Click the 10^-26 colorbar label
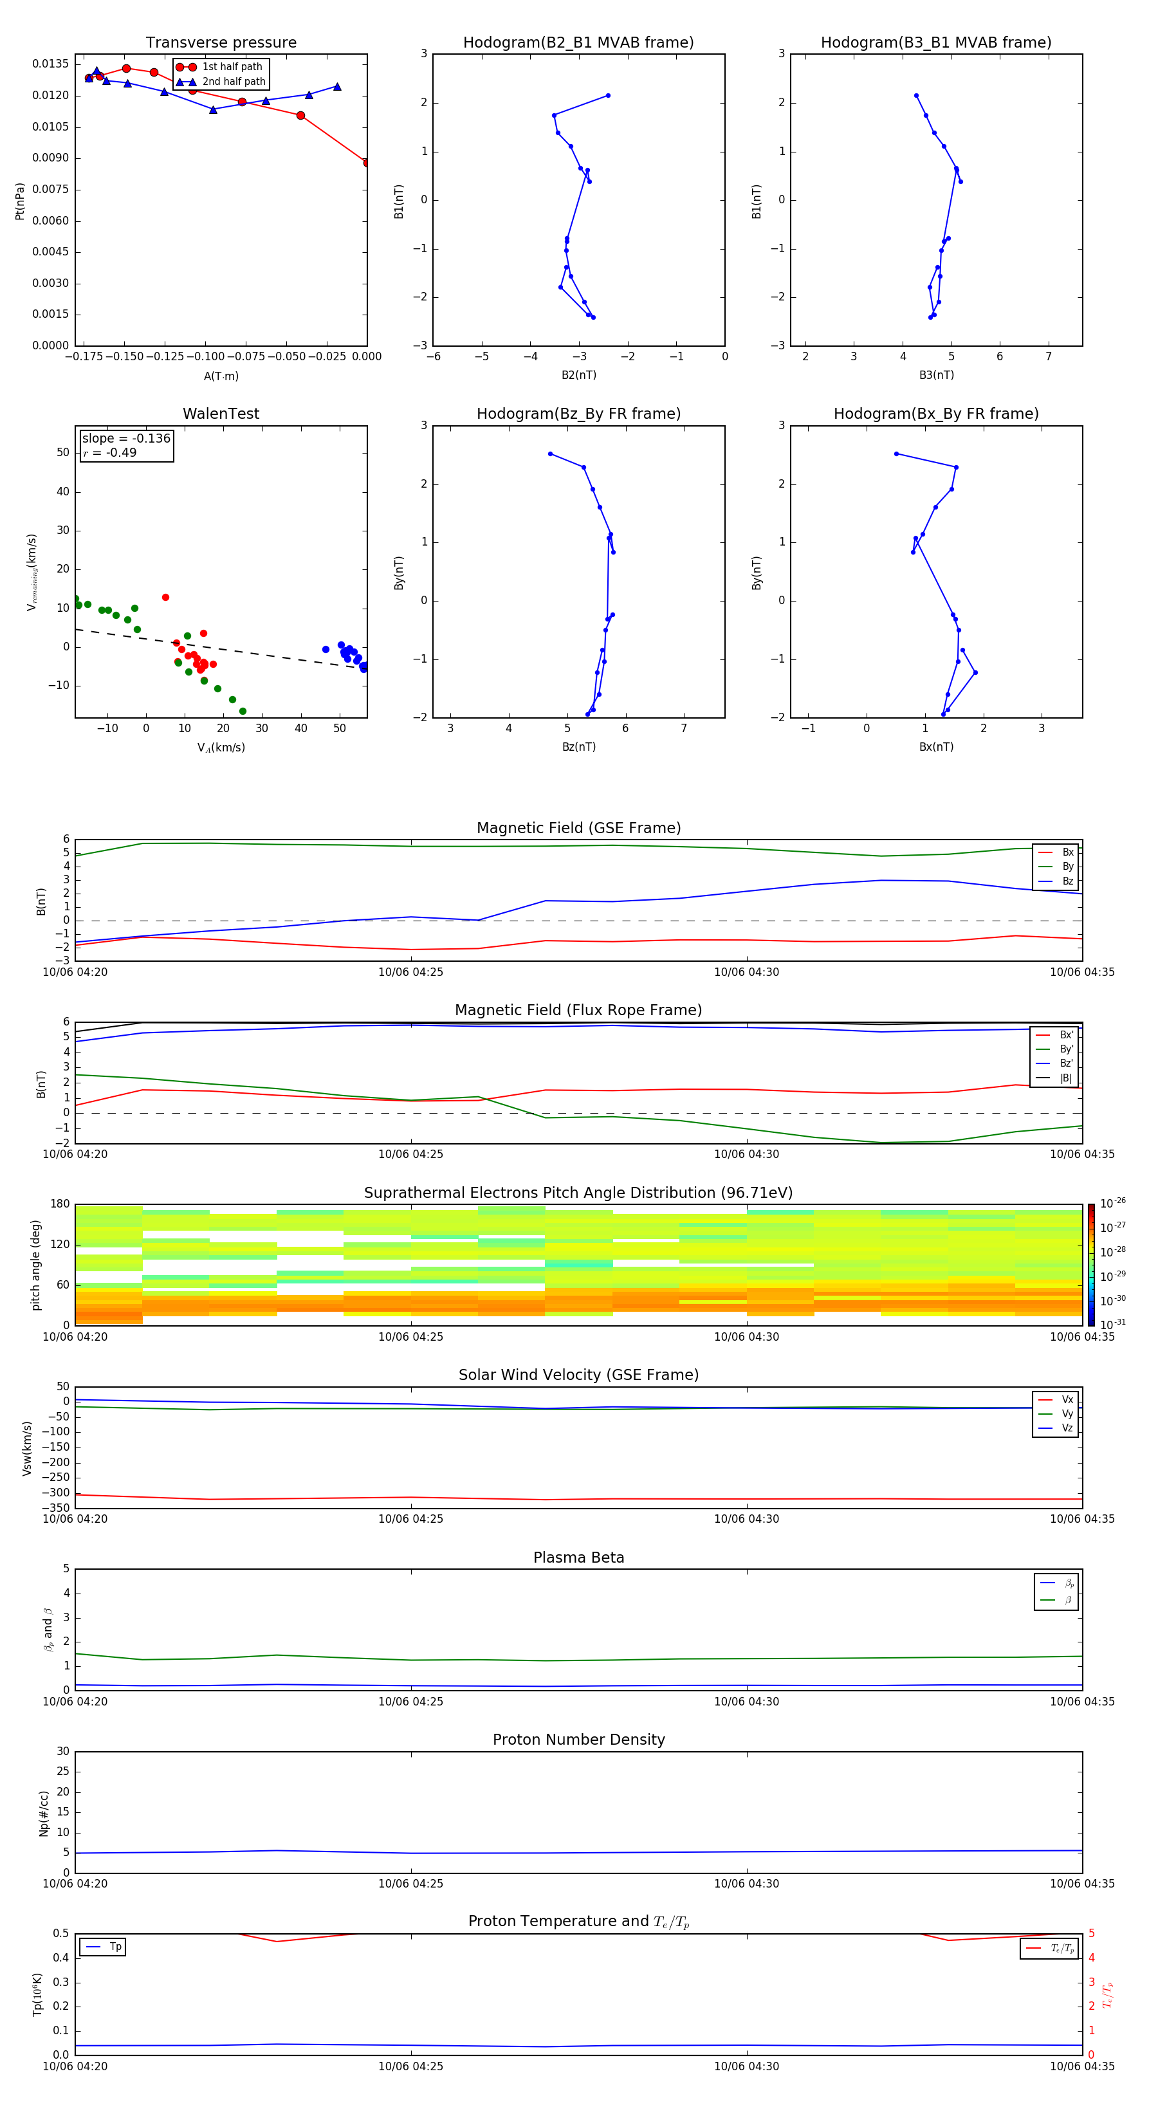Image resolution: width=1158 pixels, height=2123 pixels. pos(1113,1203)
